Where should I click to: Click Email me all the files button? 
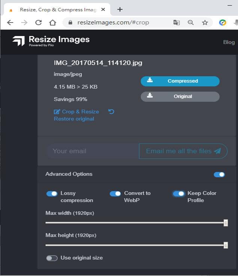[x=183, y=151]
